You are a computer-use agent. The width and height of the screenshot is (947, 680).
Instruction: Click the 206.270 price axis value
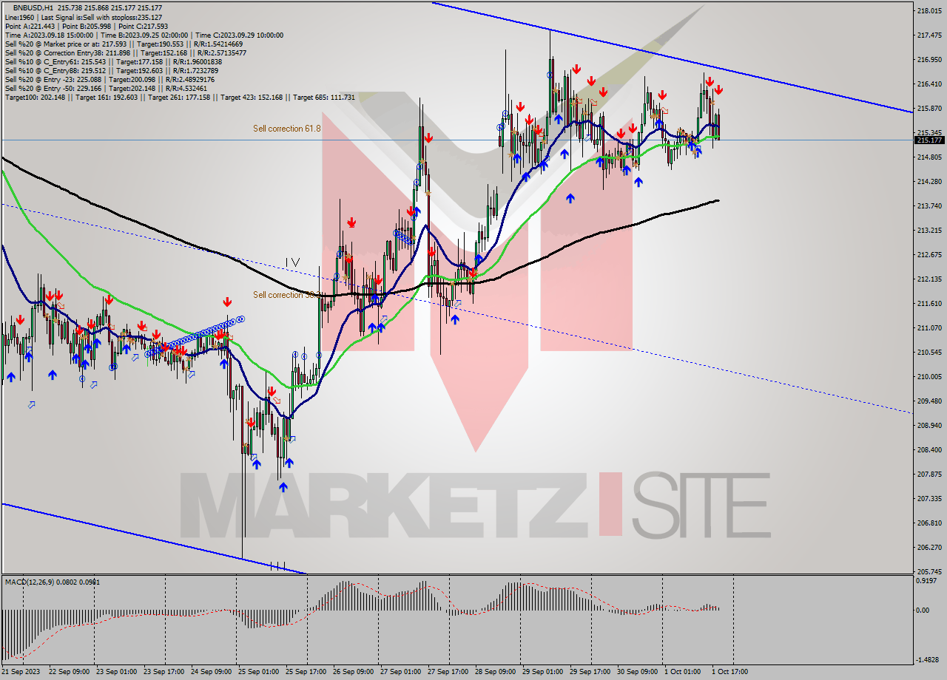(929, 548)
